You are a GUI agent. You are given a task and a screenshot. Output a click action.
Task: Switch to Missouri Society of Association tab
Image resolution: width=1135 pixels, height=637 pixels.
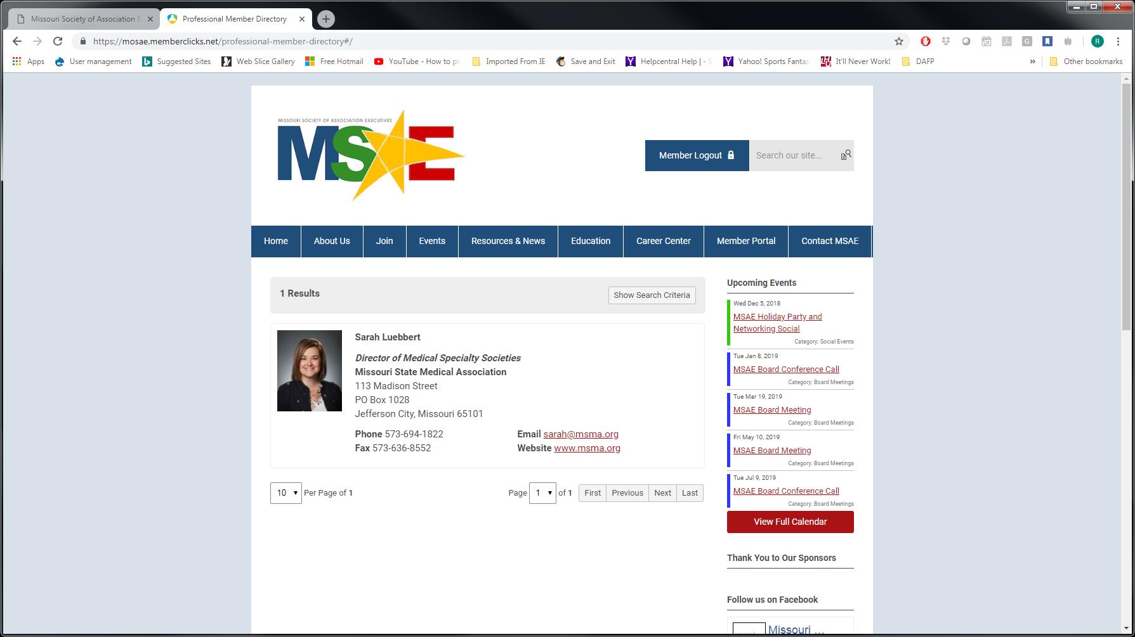(x=82, y=19)
